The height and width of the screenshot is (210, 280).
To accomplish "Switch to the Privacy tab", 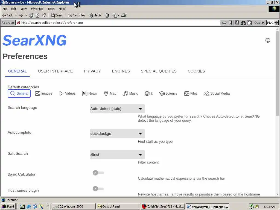I will point(92,71).
